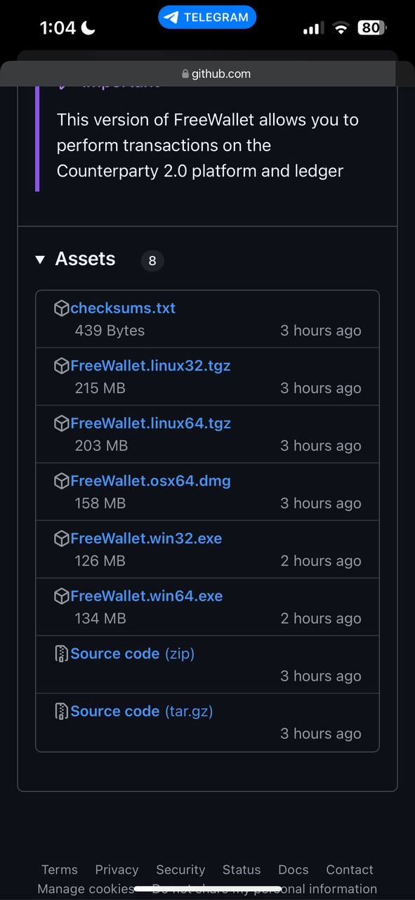Open the Privacy footer link
Screen dimensions: 415x900
[x=117, y=870]
